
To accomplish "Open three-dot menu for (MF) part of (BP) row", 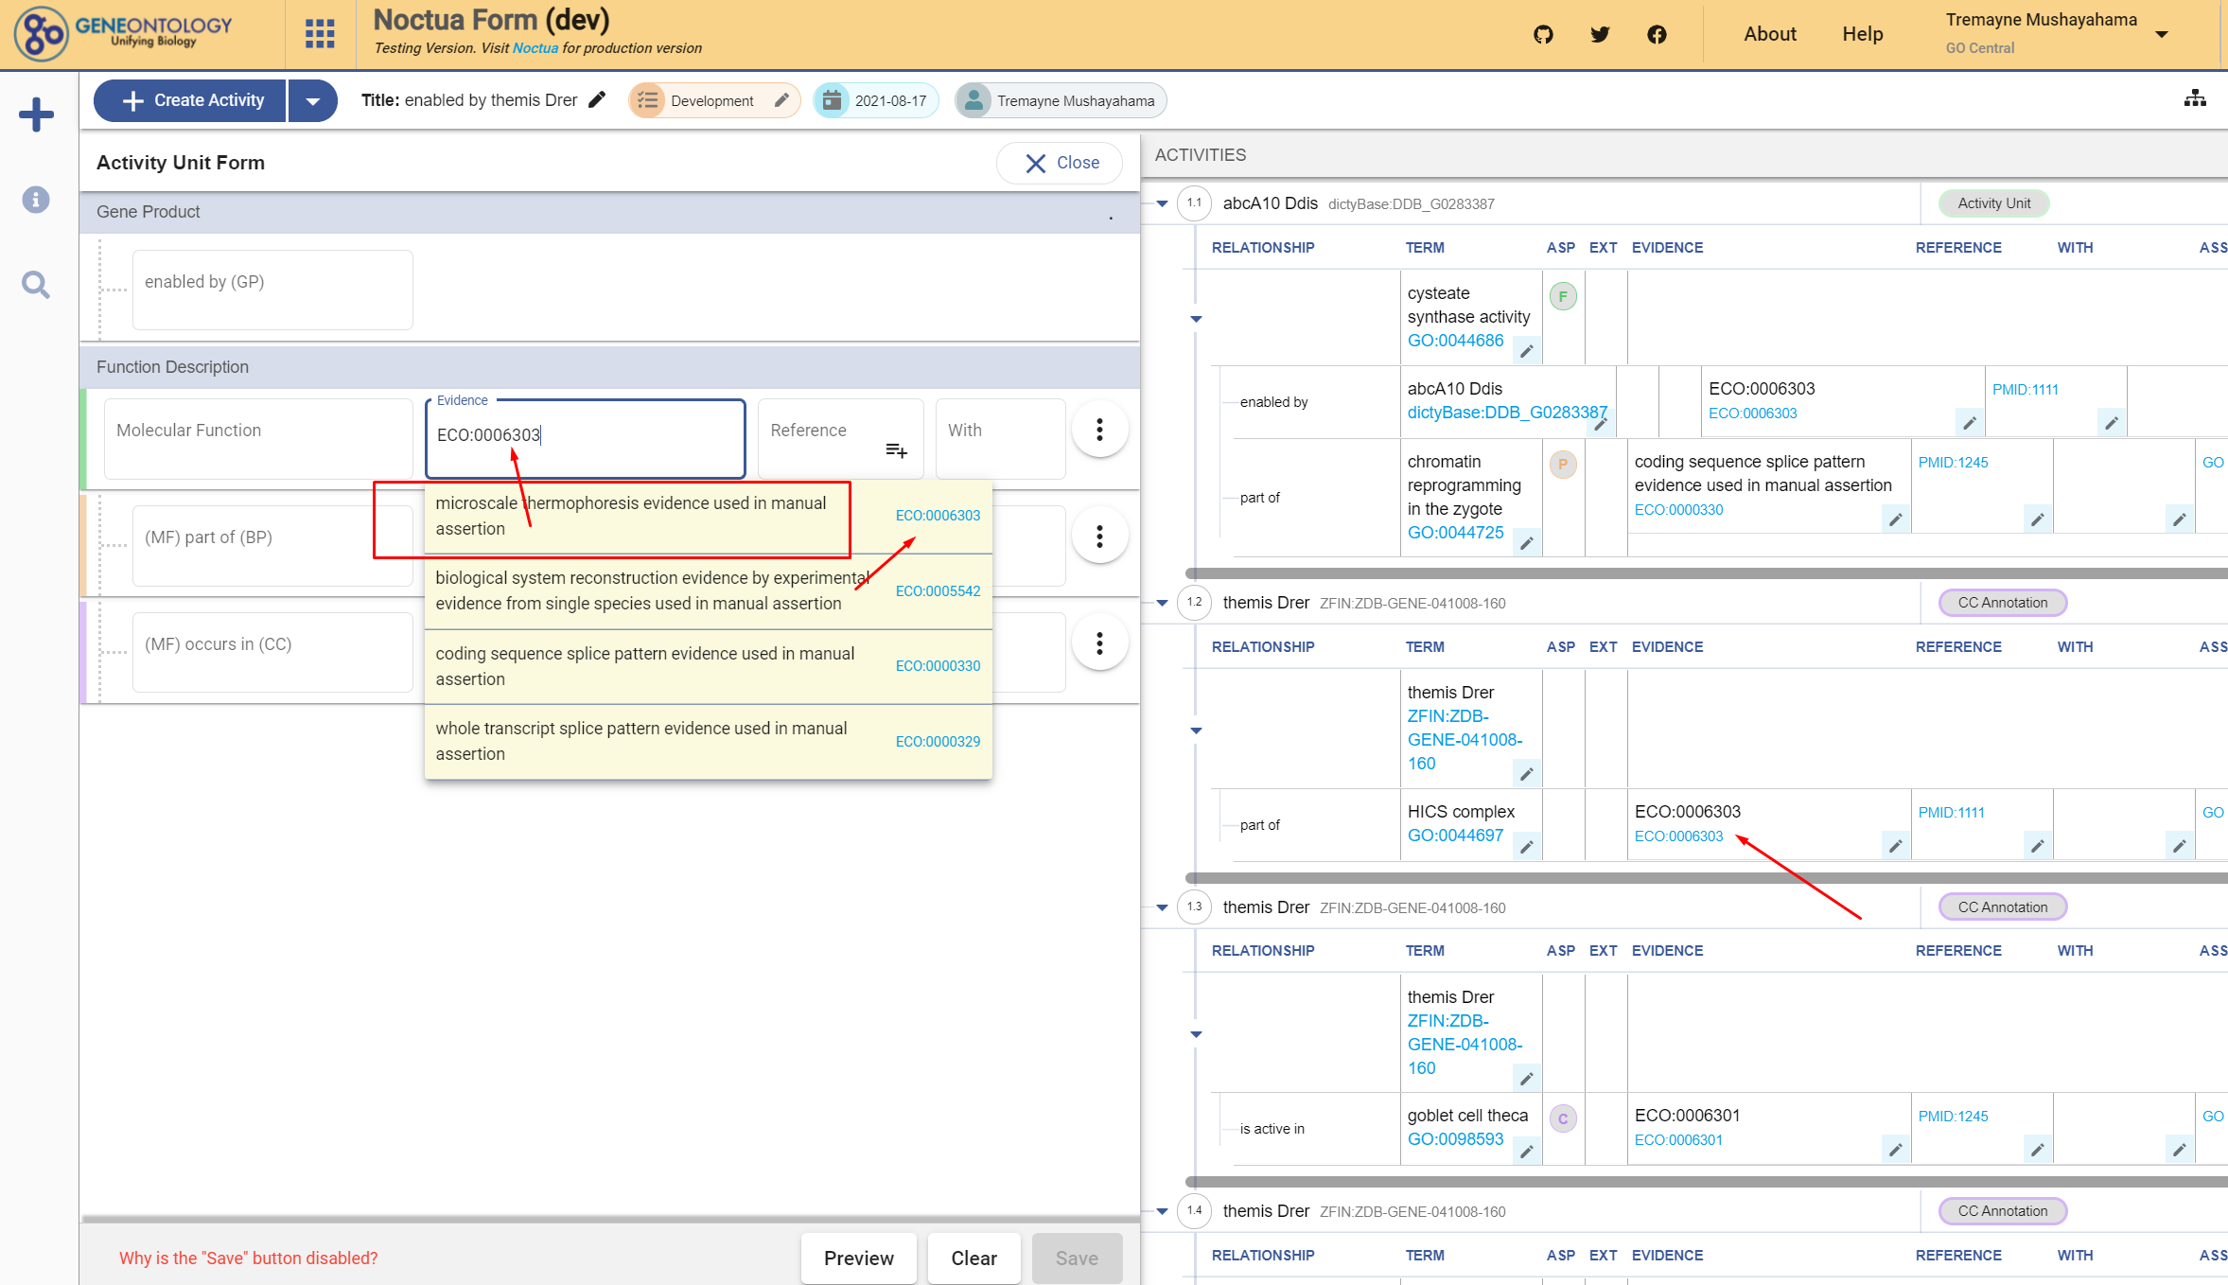I will [x=1099, y=537].
